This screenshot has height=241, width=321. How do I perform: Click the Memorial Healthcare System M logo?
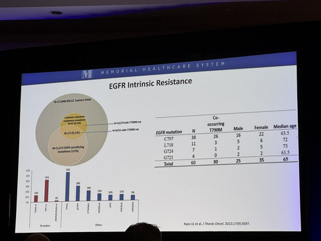pos(87,74)
